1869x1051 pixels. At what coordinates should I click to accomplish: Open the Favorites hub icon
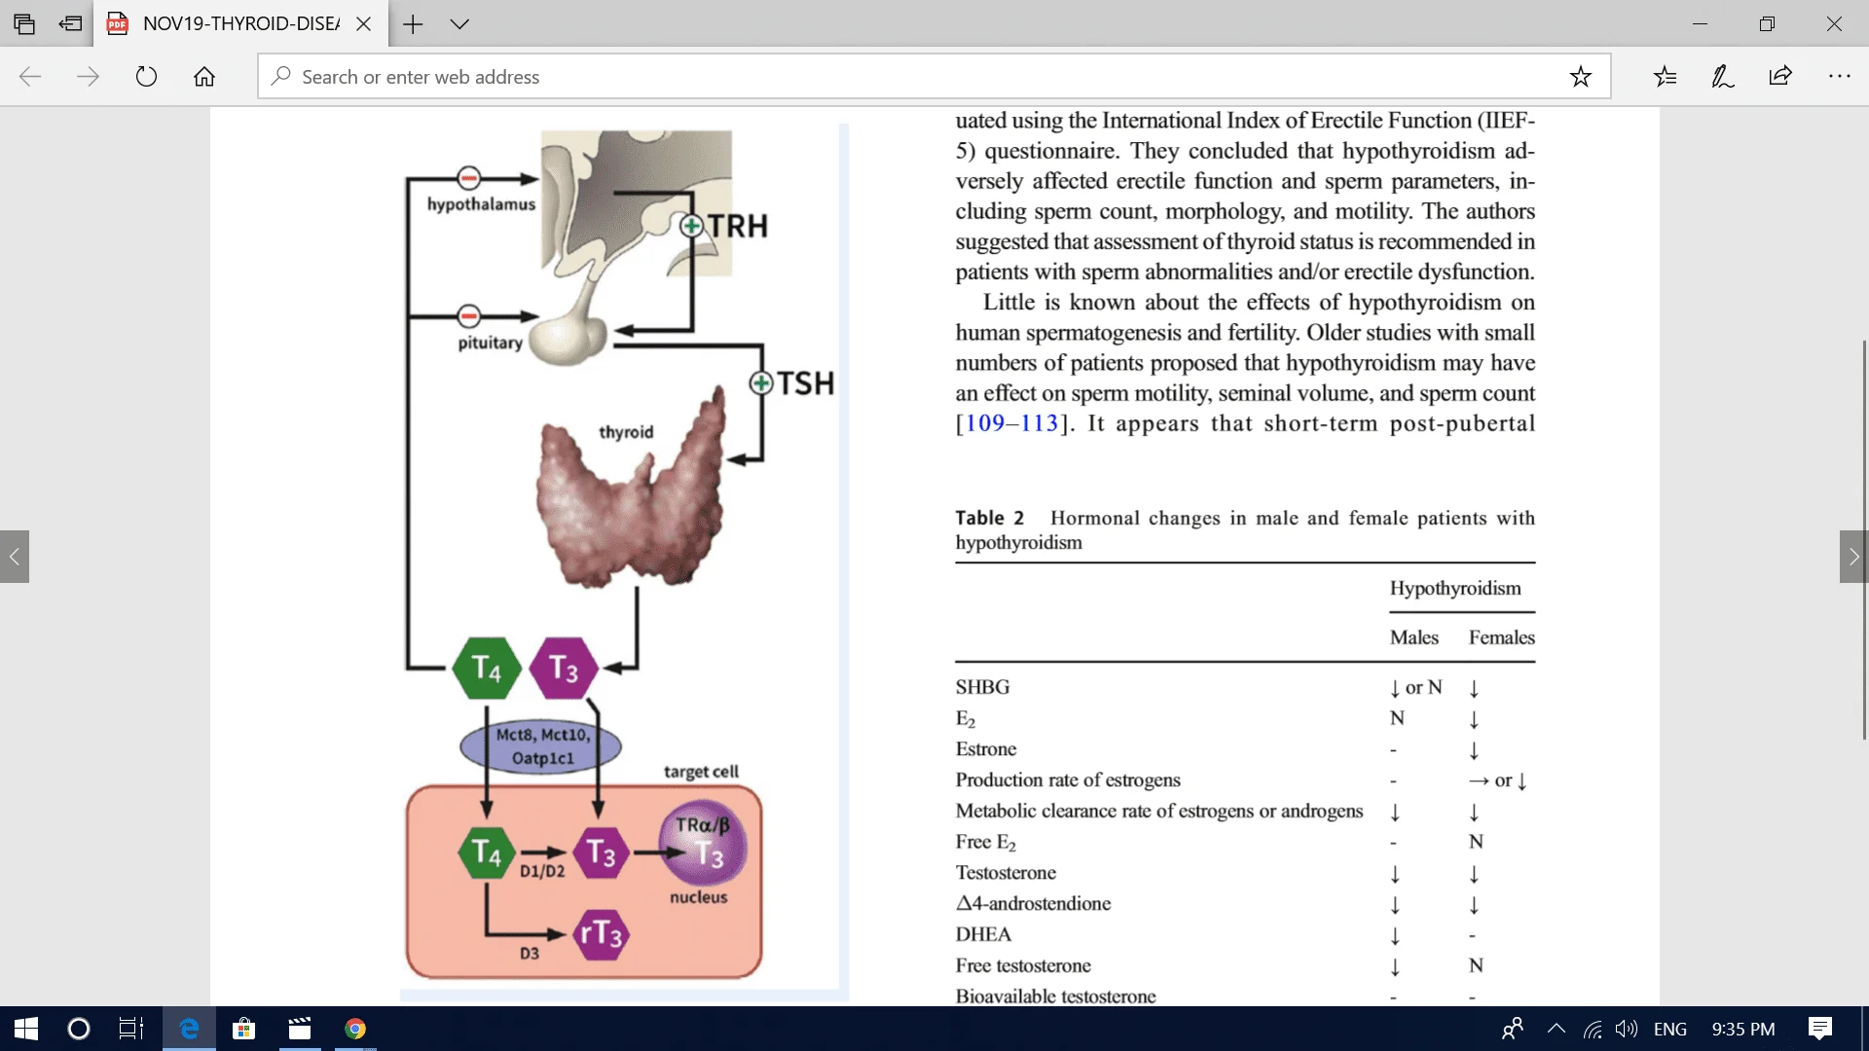click(1665, 76)
